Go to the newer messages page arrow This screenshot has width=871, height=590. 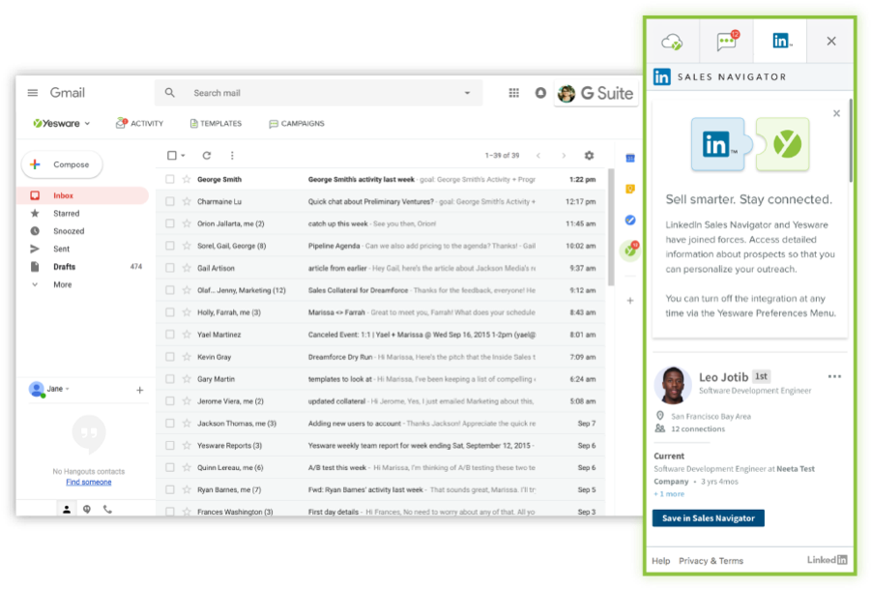538,156
